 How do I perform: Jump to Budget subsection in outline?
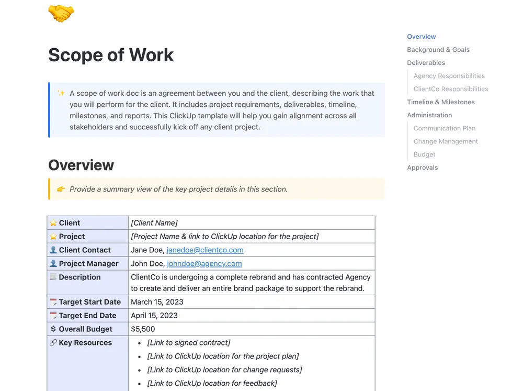[424, 154]
